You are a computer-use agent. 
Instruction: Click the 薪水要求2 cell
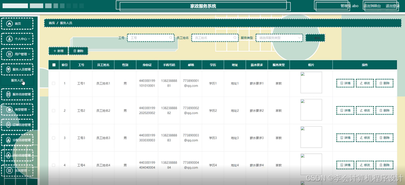257,111
